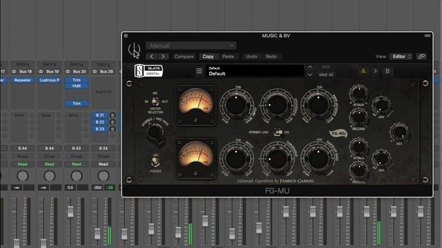Click the -28 green peak level readout
Image resolution: width=442 pixels, height=248 pixels.
coord(110,187)
